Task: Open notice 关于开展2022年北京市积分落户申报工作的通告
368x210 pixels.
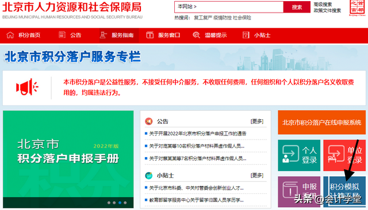Action: pyautogui.click(x=198, y=134)
